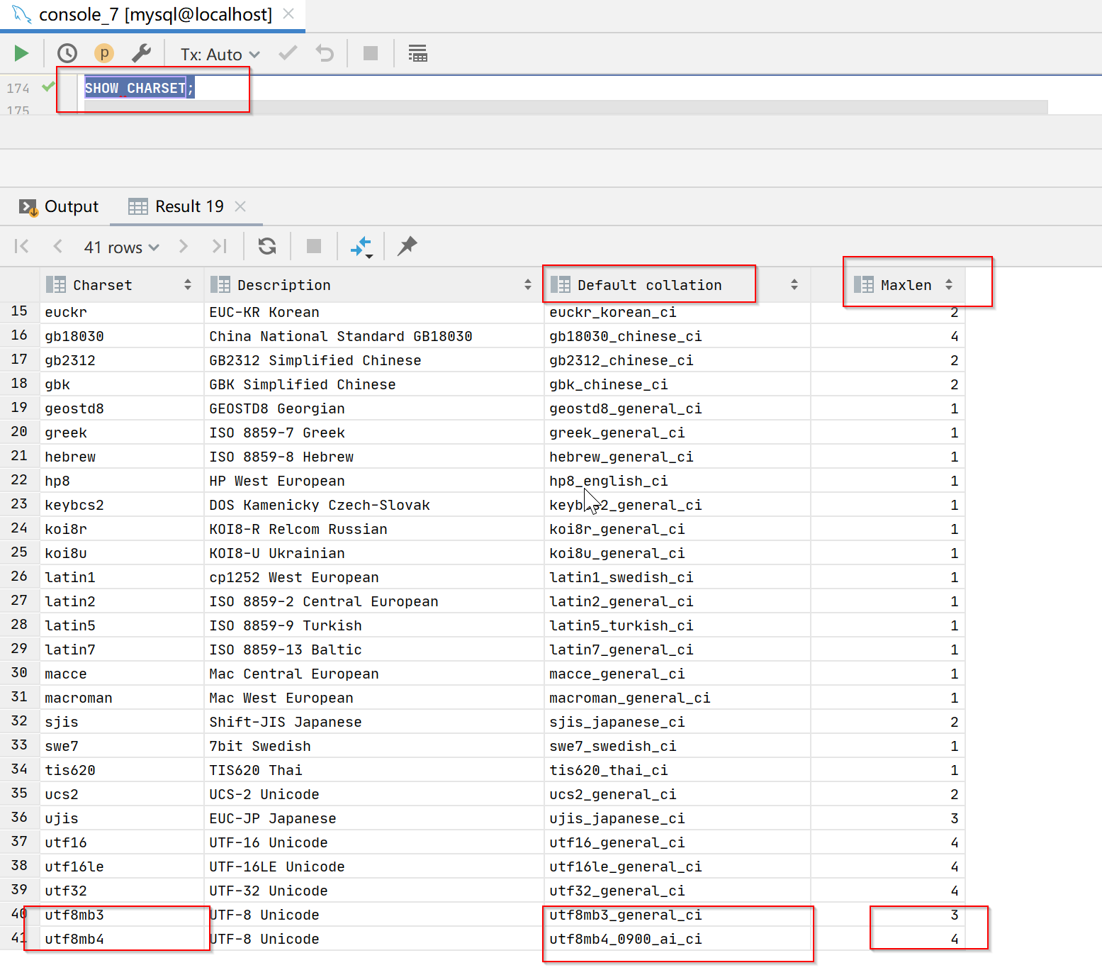Viewport: 1102px width, 975px height.
Task: Select cell 'UTF-16LE Unicode'
Action: [x=373, y=867]
